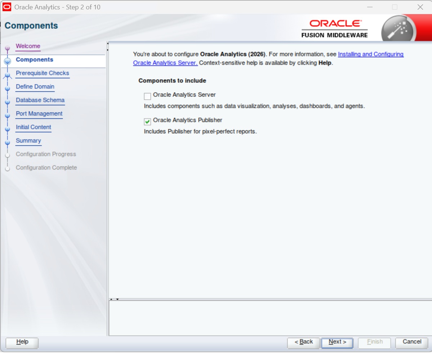
Task: Go to the Welcome step
Action: tap(28, 46)
